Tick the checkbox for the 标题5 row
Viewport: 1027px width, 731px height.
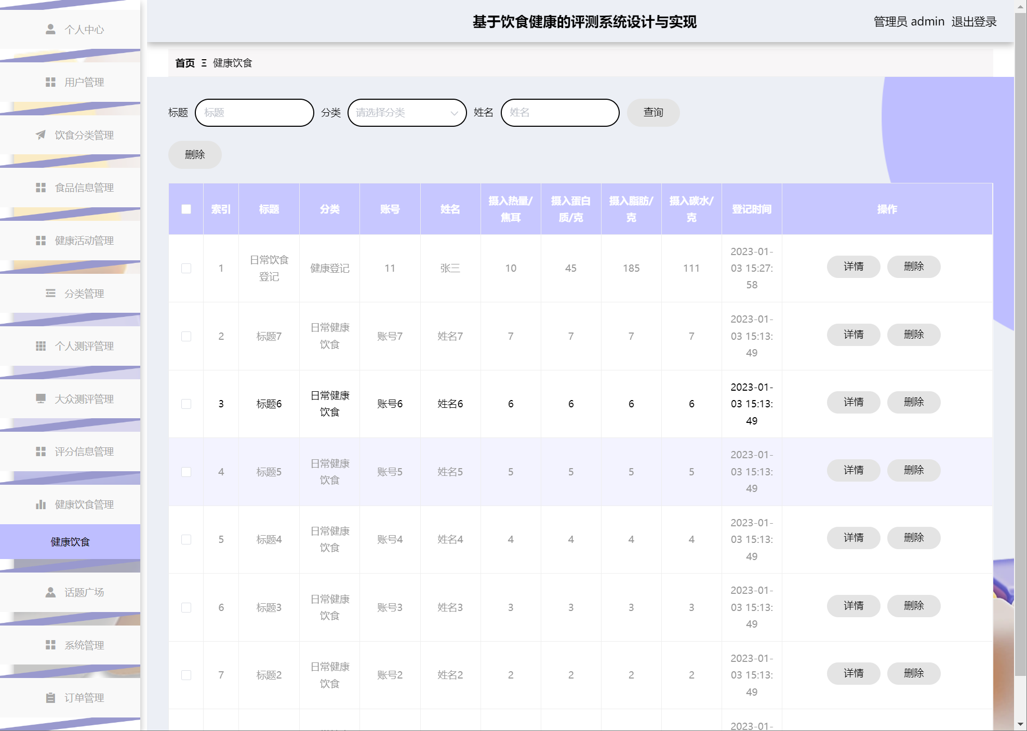[x=186, y=472]
